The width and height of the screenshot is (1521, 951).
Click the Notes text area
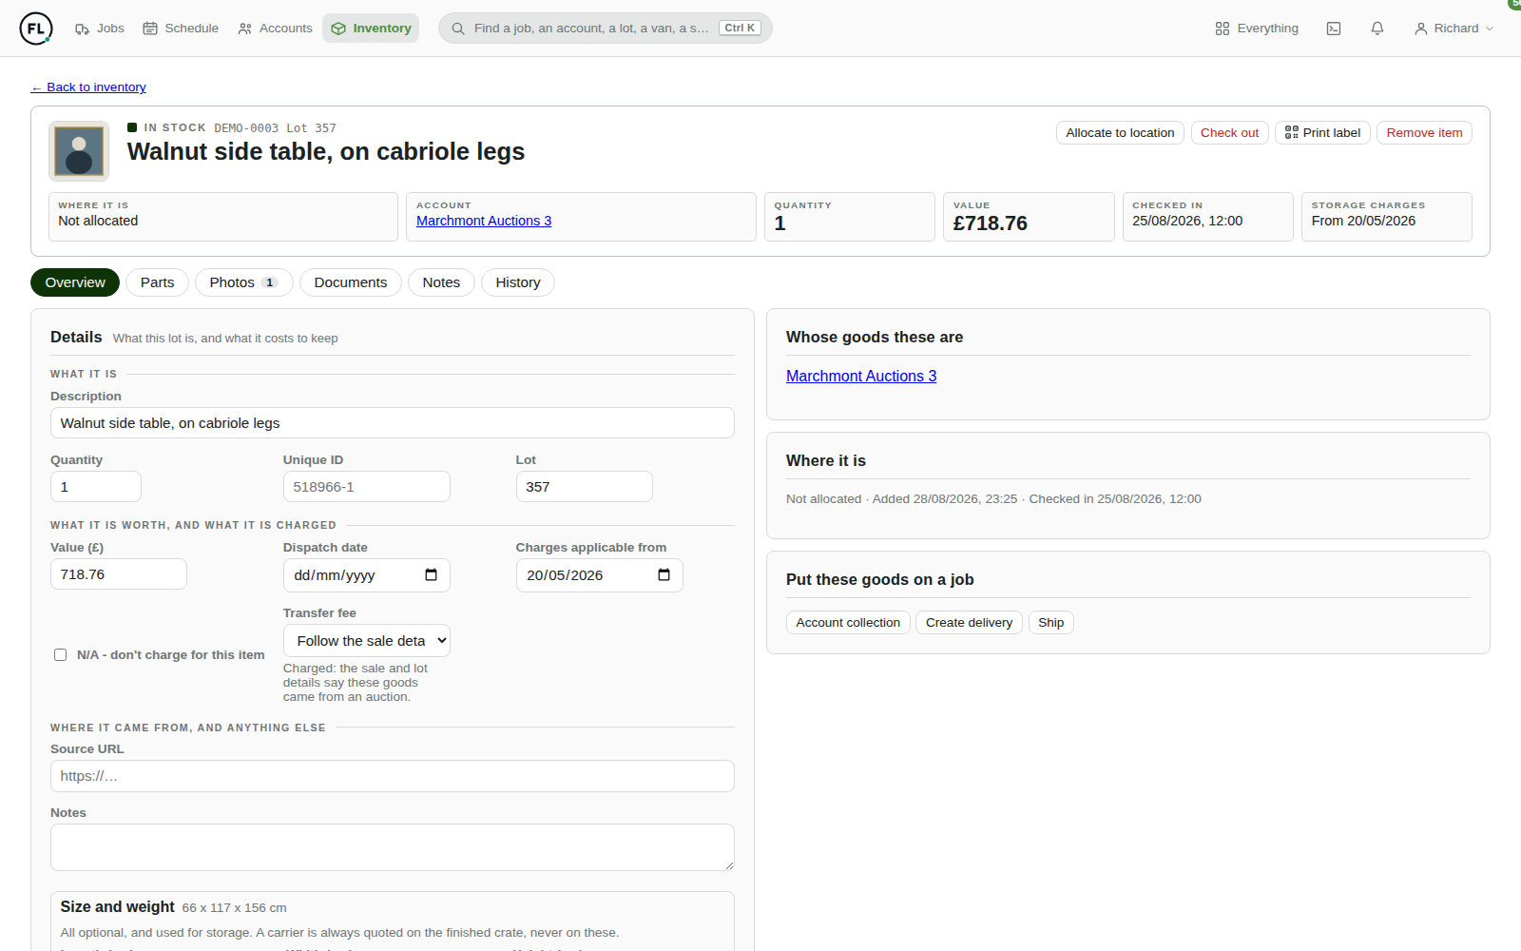[x=393, y=847]
